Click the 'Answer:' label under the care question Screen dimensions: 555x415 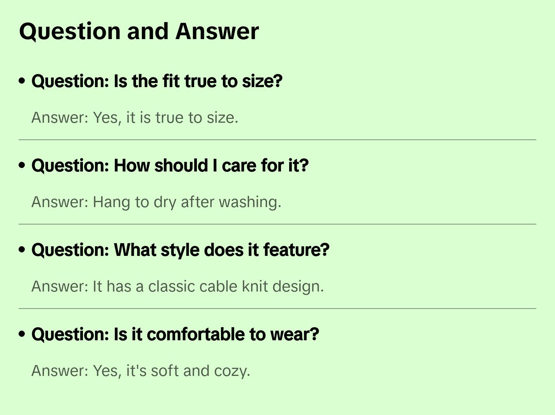[x=60, y=202]
